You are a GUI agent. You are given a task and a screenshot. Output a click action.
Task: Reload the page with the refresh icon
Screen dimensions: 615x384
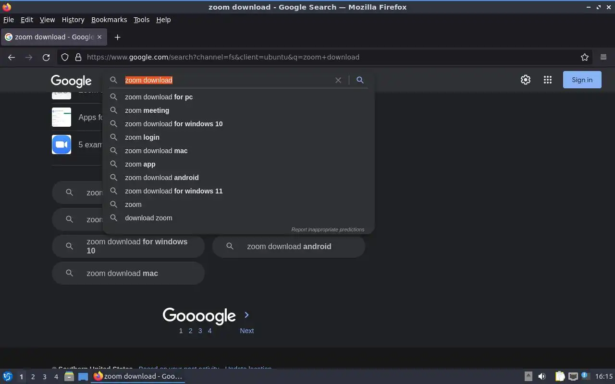[x=46, y=57]
